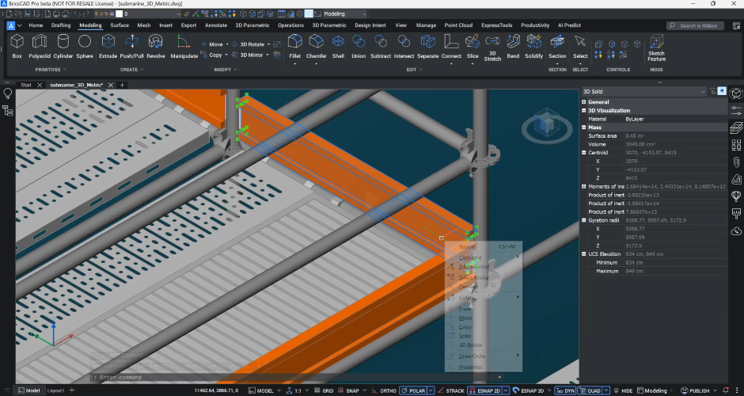Choose Properties from the context menu
Image resolution: width=744 pixels, height=396 pixels.
coord(471,367)
